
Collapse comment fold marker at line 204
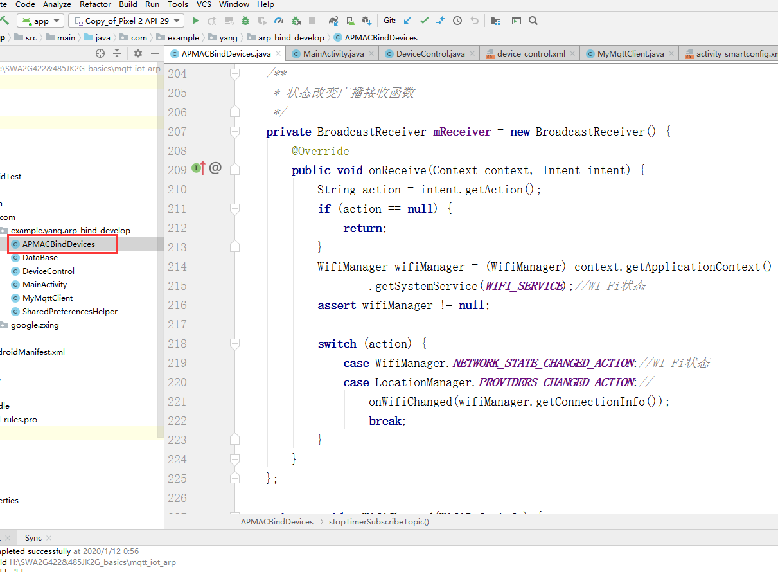[x=234, y=74]
